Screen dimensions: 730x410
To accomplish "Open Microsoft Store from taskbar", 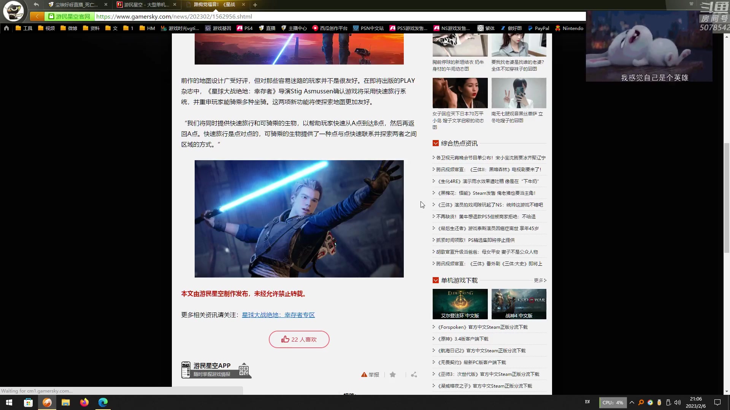I will [x=28, y=402].
